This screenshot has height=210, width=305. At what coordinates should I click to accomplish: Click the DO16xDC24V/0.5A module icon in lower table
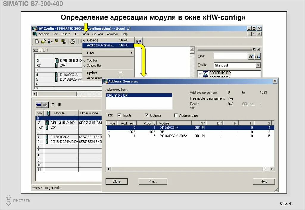point(47,141)
